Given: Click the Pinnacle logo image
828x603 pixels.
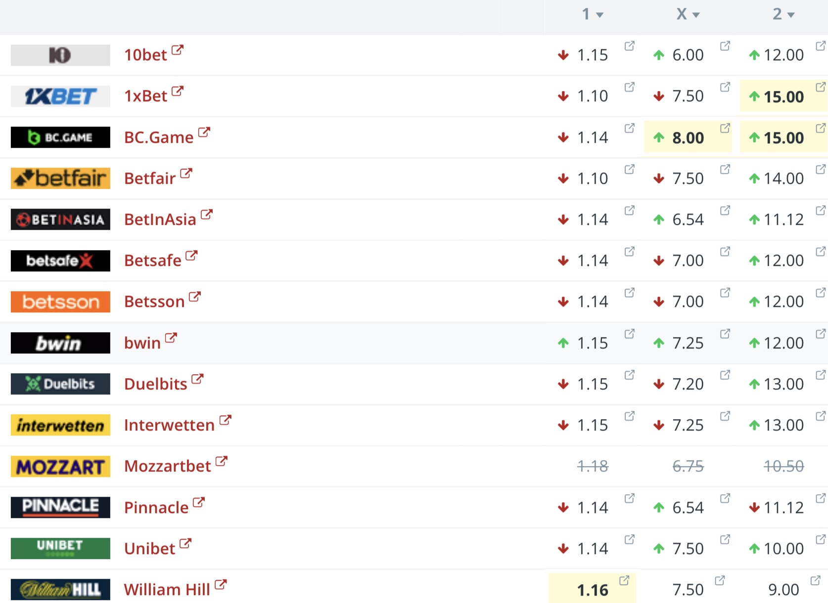Looking at the screenshot, I should pos(60,507).
